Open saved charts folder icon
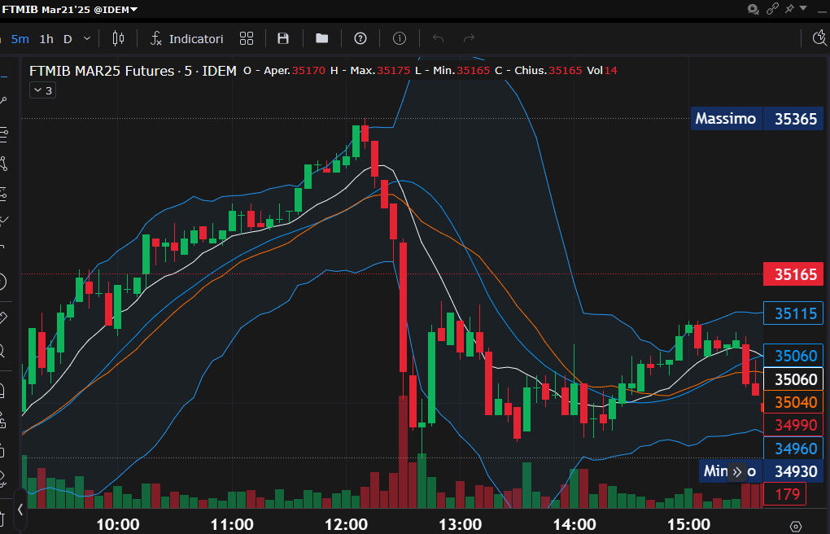 click(322, 38)
